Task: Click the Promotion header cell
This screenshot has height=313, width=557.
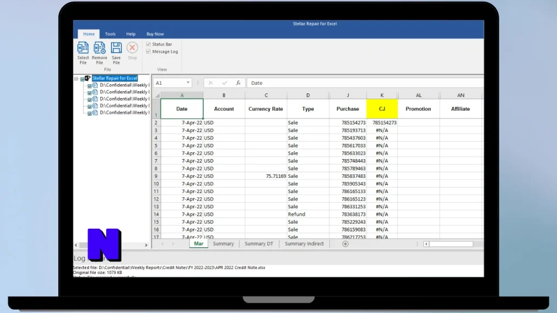Action: pos(418,109)
